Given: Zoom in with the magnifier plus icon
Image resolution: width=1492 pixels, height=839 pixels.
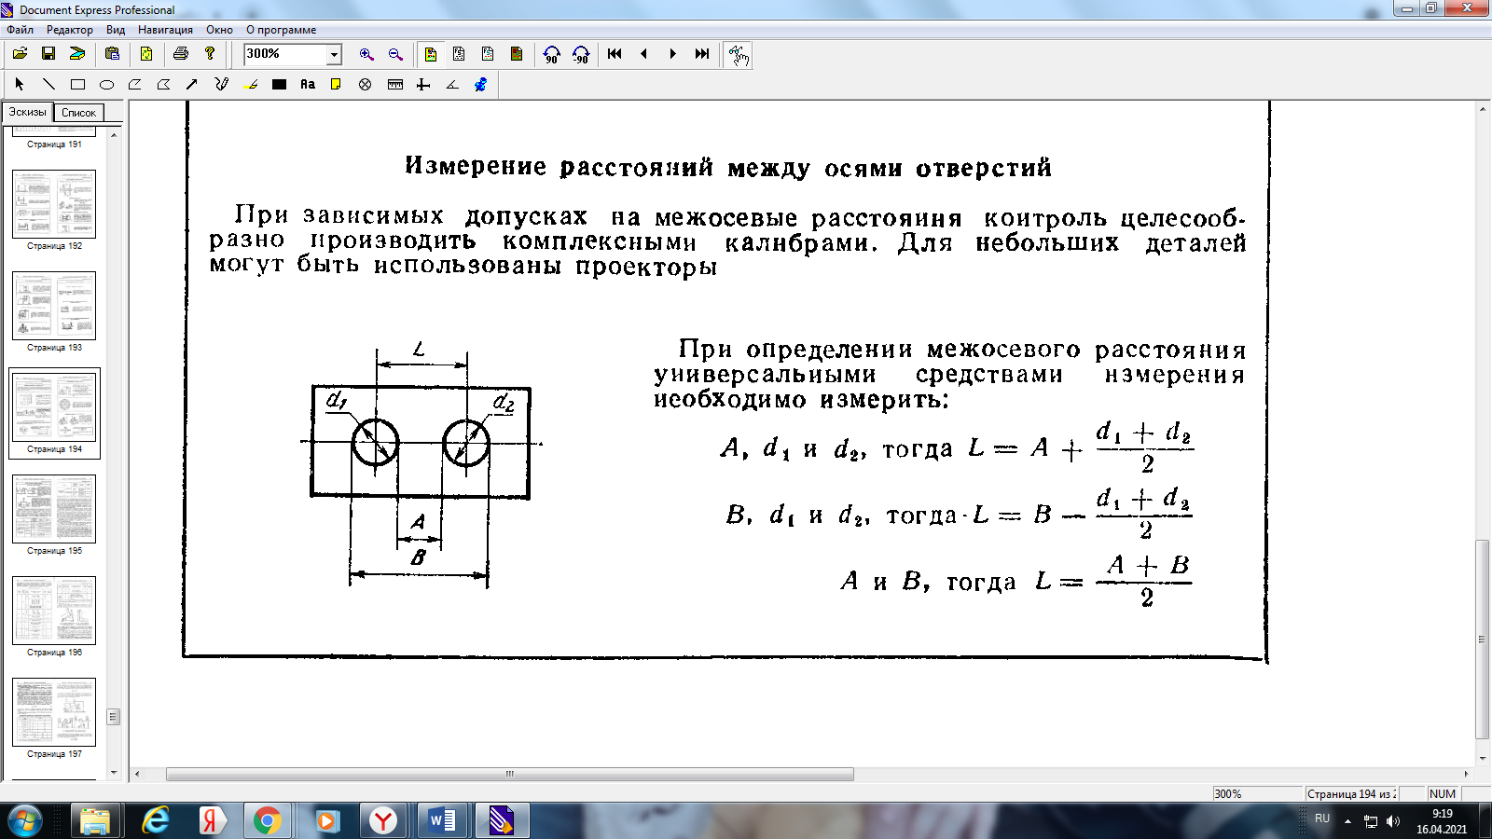Looking at the screenshot, I should [366, 54].
